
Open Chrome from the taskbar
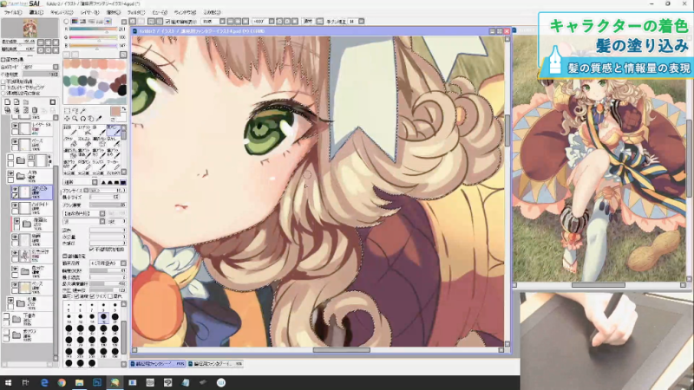point(62,382)
